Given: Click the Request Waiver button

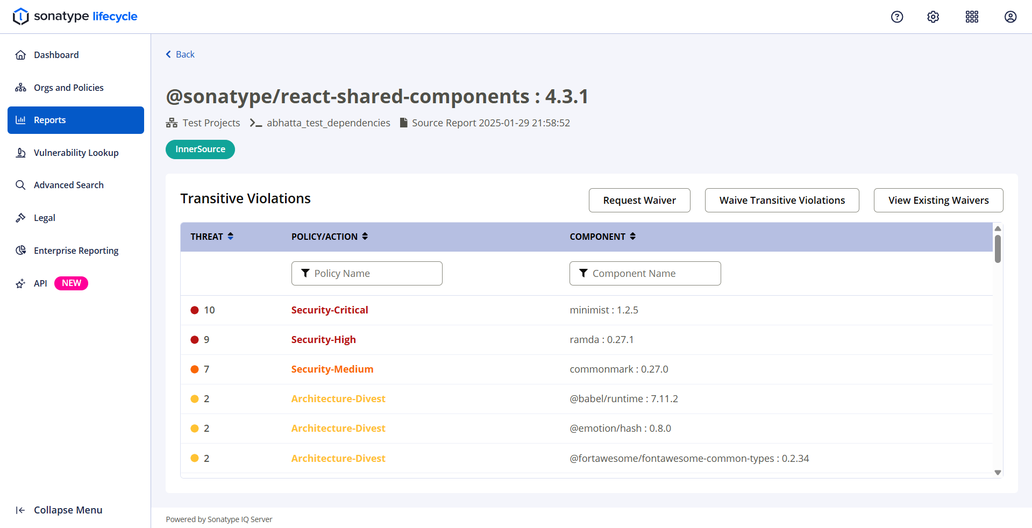Looking at the screenshot, I should point(639,200).
